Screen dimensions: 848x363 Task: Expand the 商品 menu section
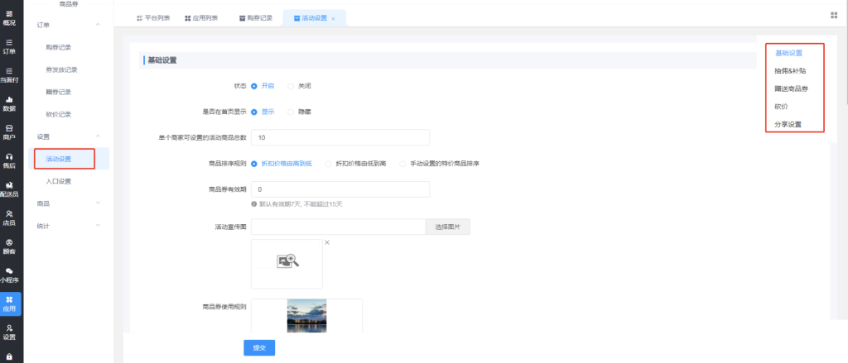point(99,203)
